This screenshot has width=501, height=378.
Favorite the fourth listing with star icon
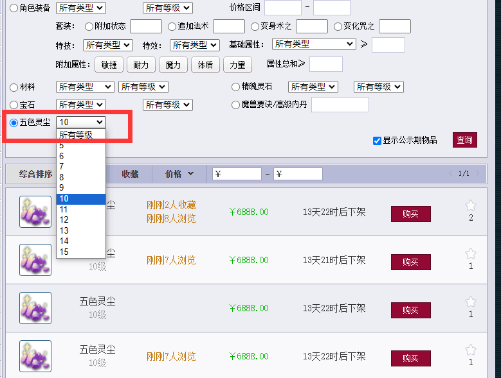tap(471, 350)
